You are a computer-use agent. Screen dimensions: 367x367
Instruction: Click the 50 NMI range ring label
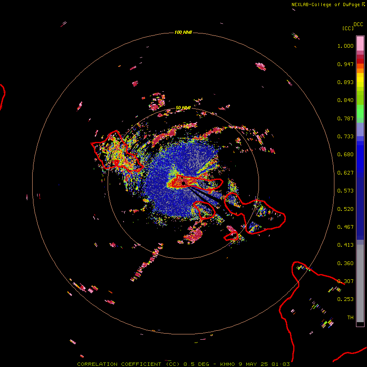tap(183, 108)
